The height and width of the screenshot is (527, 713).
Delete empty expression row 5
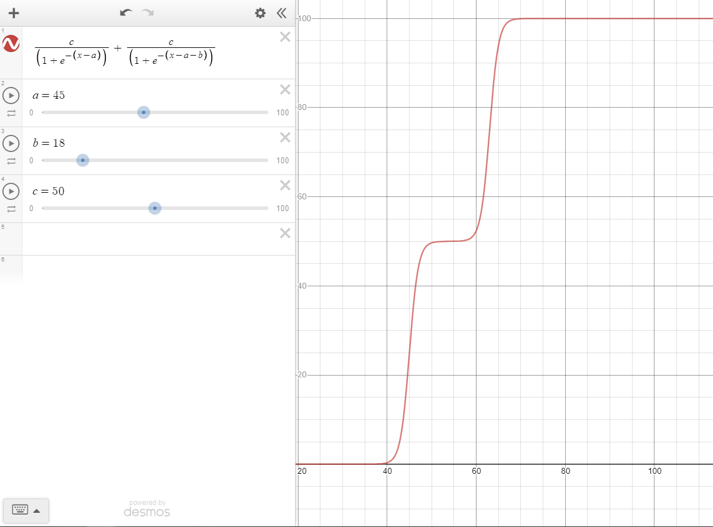(285, 233)
